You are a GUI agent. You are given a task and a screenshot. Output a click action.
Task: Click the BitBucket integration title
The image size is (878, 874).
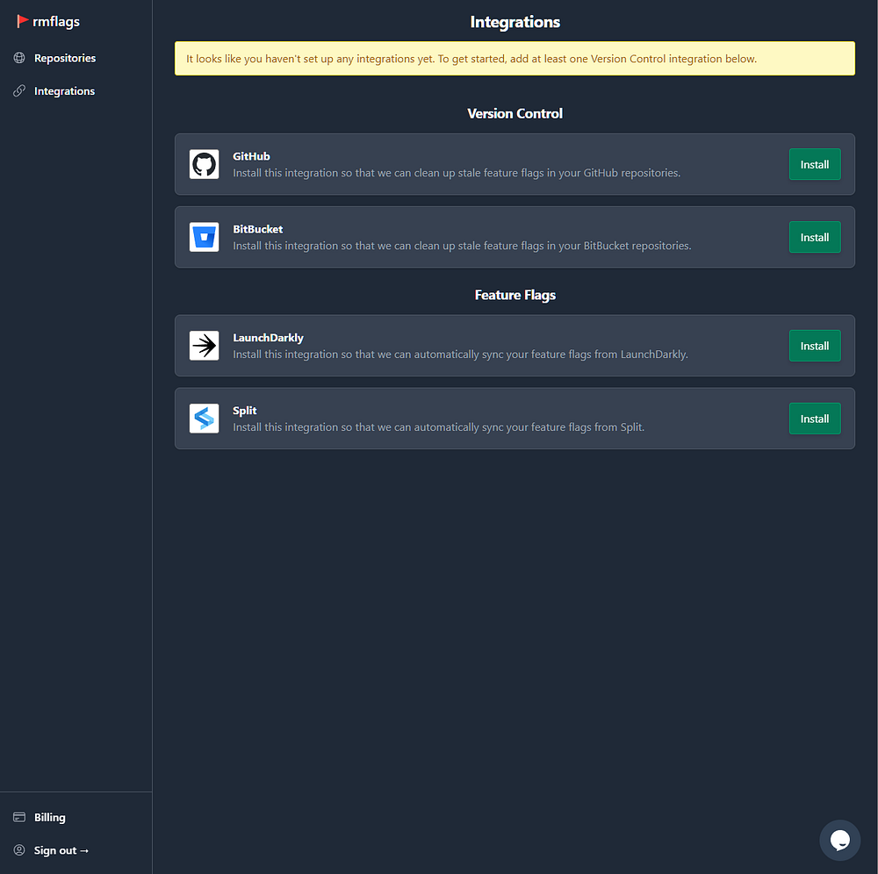[257, 229]
